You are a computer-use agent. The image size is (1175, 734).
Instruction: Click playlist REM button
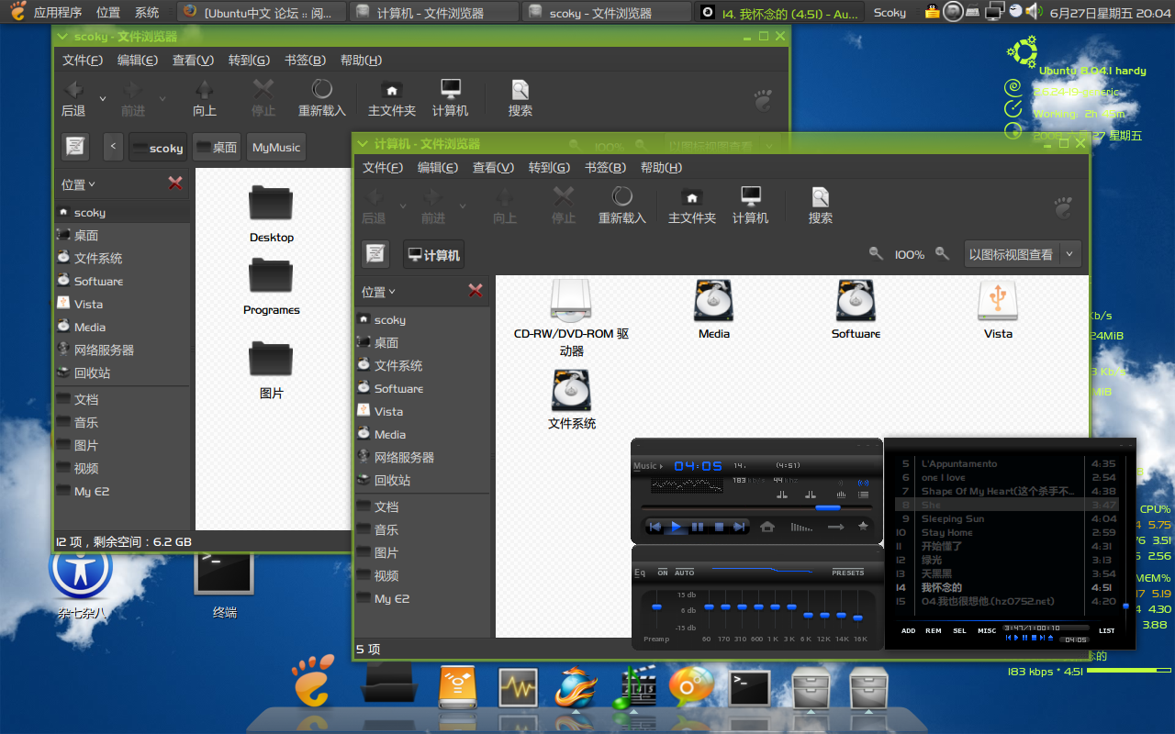tap(934, 630)
